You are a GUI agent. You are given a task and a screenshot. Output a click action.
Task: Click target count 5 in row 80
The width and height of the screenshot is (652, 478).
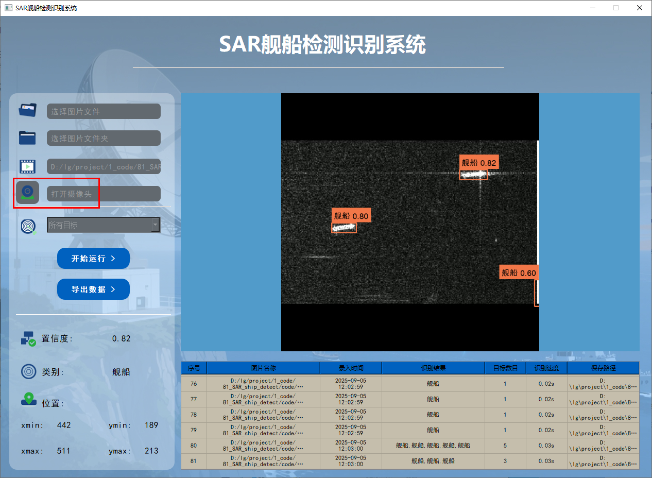coord(505,446)
